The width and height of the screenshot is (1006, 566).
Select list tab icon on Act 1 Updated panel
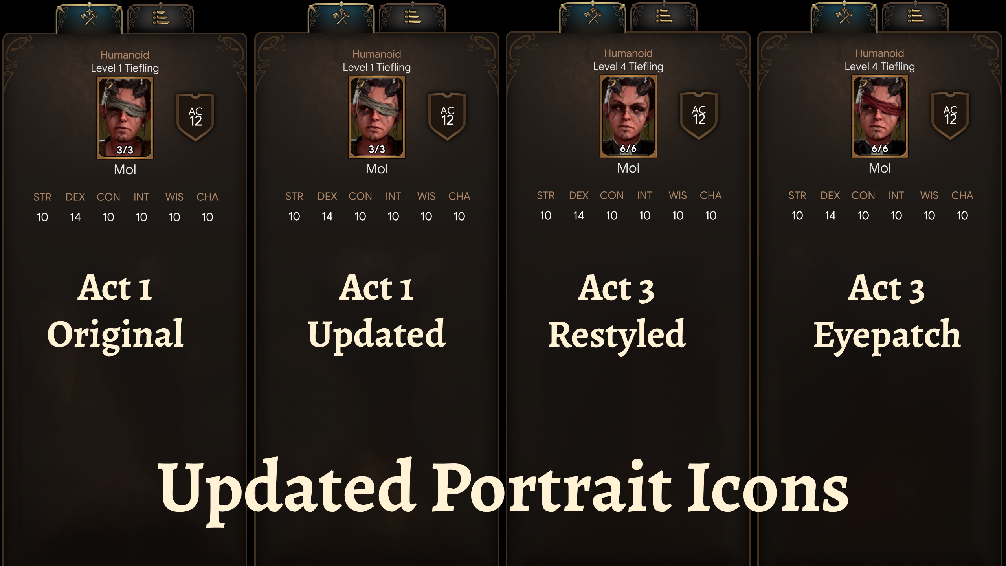tap(413, 17)
